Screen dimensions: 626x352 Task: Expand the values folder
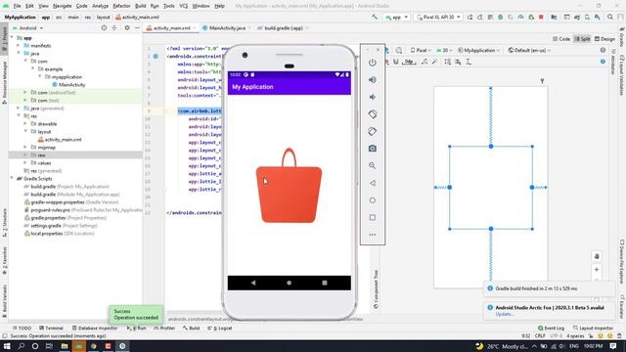click(x=25, y=163)
